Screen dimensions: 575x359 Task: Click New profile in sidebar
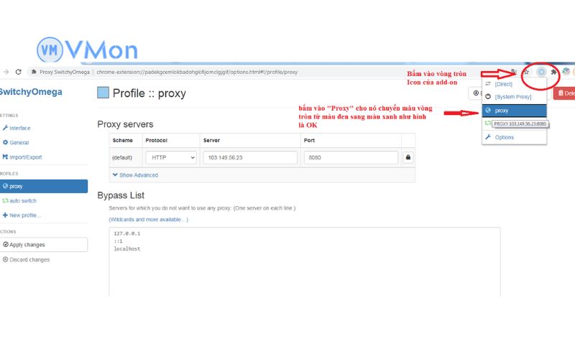[x=22, y=215]
